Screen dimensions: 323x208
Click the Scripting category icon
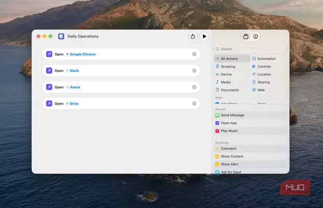point(217,66)
